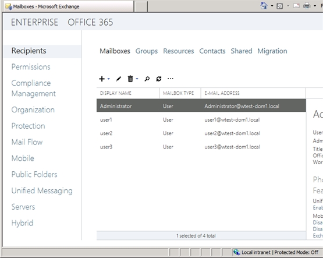The height and width of the screenshot is (258, 323).
Task: Click user3@wtest-dom1.local email address
Action: (x=232, y=147)
